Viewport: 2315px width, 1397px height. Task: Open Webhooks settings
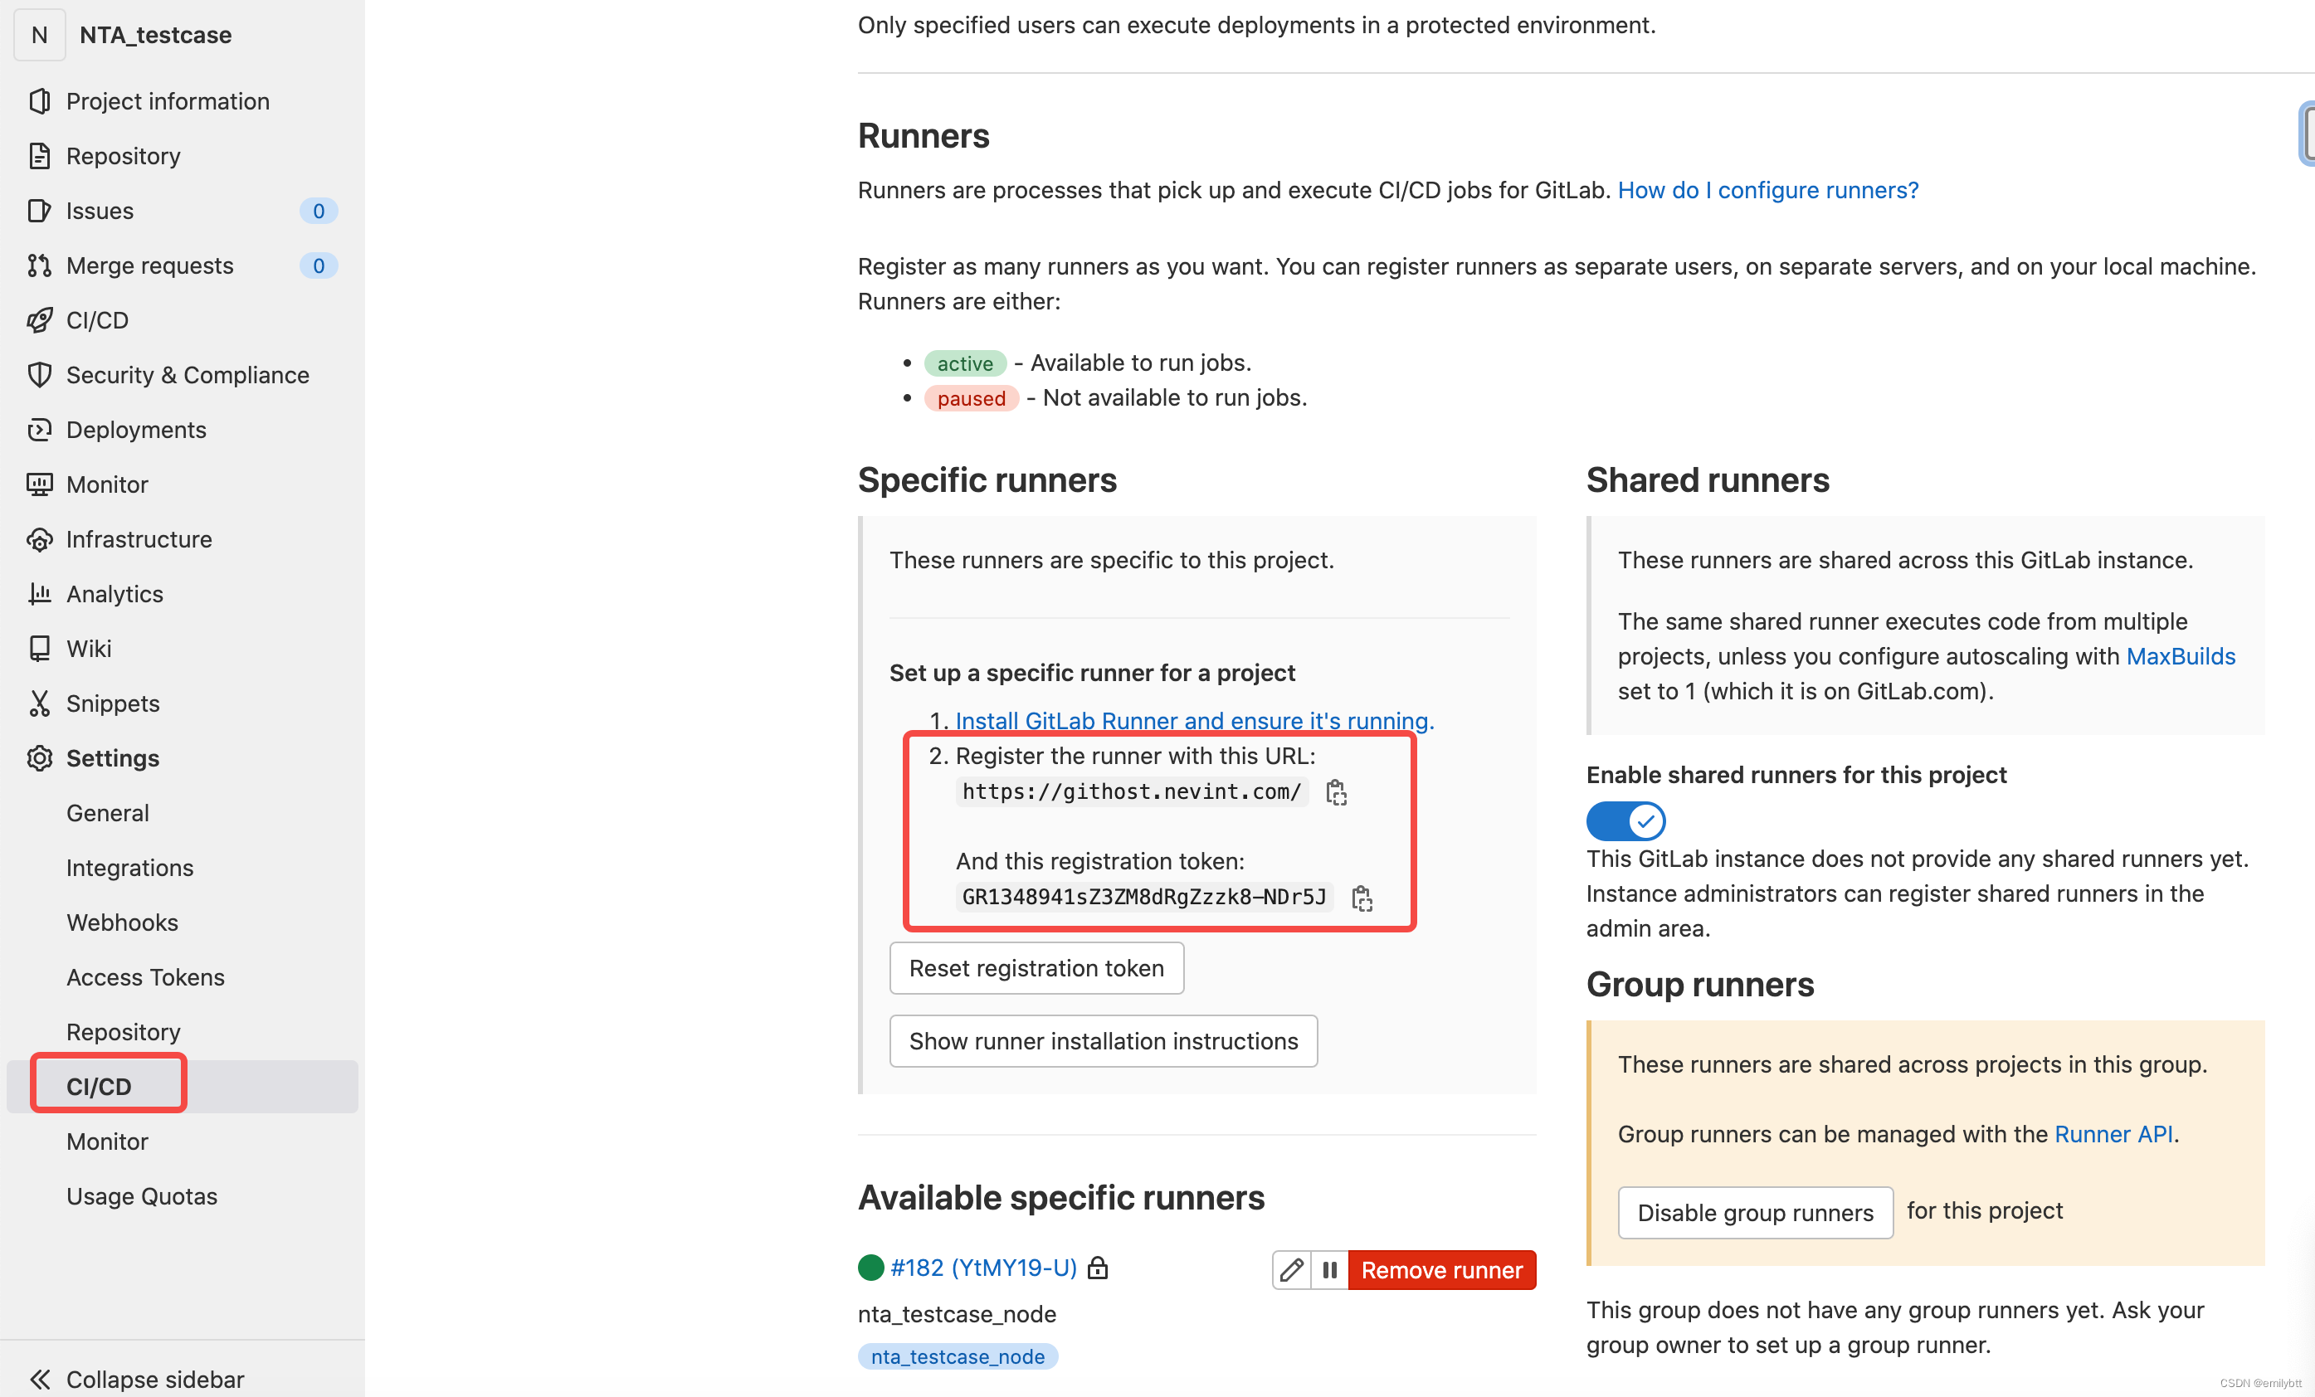point(122,922)
